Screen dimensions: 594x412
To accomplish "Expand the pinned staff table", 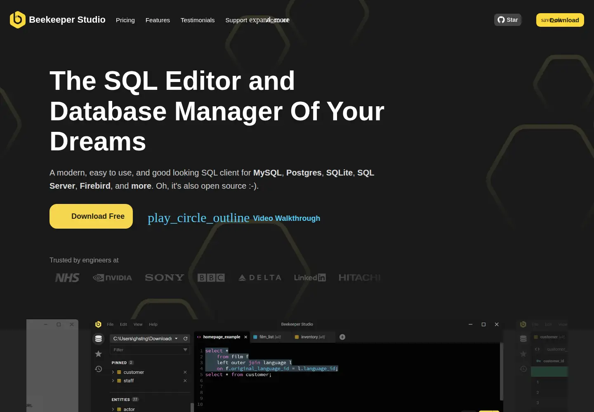I will (x=113, y=381).
